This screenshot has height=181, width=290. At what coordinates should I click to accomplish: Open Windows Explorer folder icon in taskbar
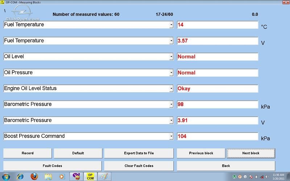(48, 177)
